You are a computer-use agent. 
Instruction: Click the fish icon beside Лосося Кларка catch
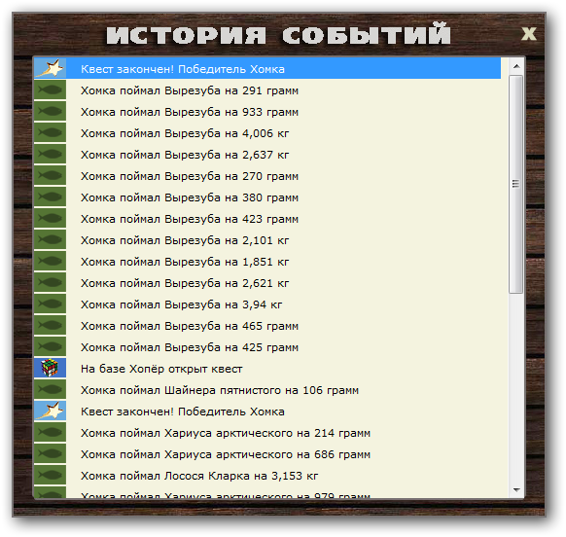51,476
